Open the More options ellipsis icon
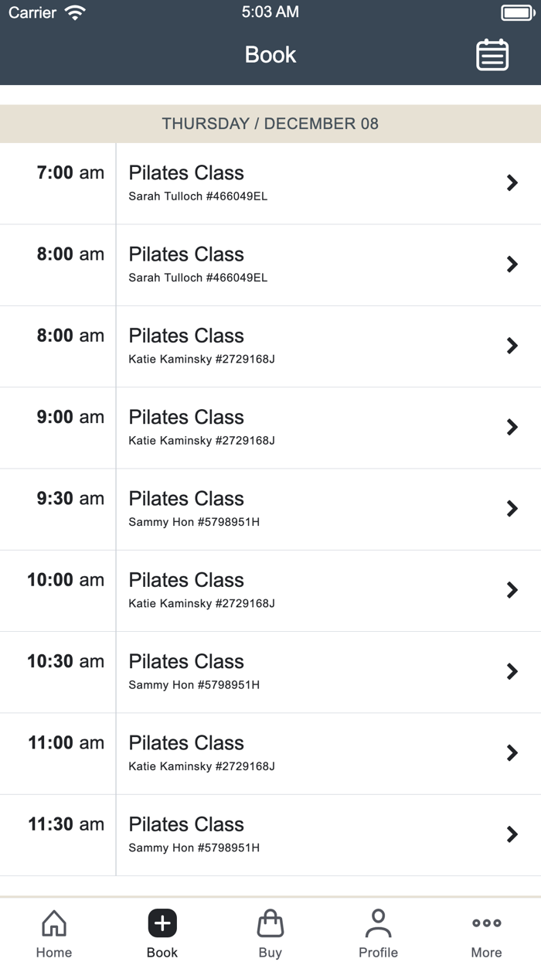This screenshot has width=541, height=962. click(486, 923)
